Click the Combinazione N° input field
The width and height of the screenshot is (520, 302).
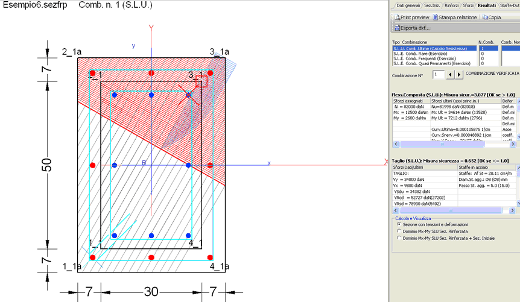point(439,75)
